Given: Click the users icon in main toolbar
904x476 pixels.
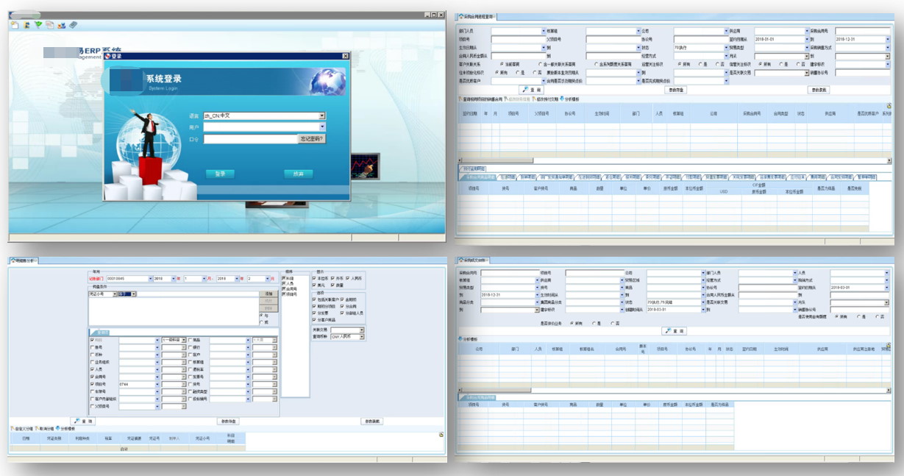Looking at the screenshot, I should tap(61, 25).
